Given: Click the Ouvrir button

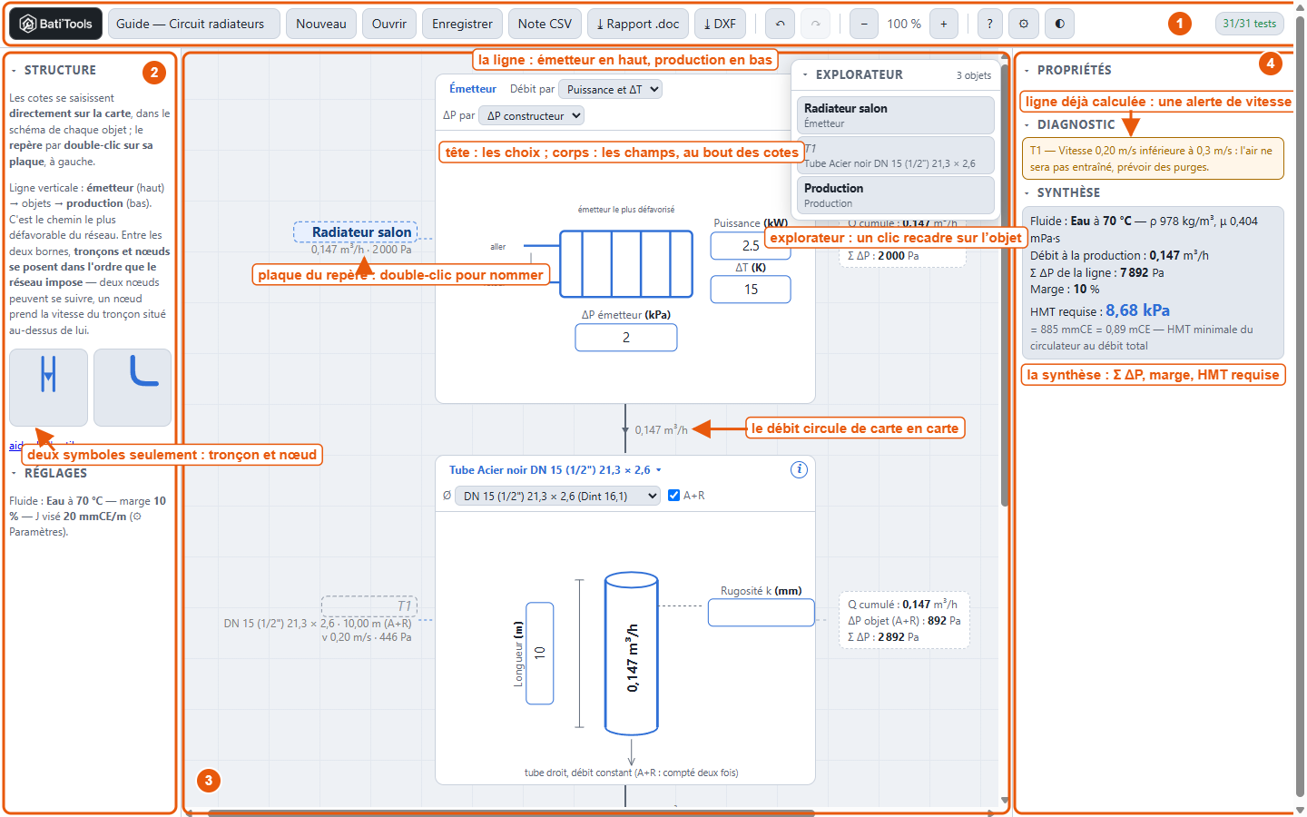Looking at the screenshot, I should point(389,24).
